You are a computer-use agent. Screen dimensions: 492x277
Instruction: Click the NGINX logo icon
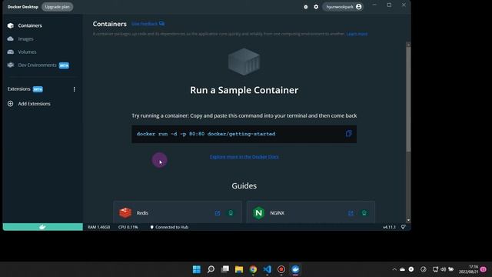(259, 213)
